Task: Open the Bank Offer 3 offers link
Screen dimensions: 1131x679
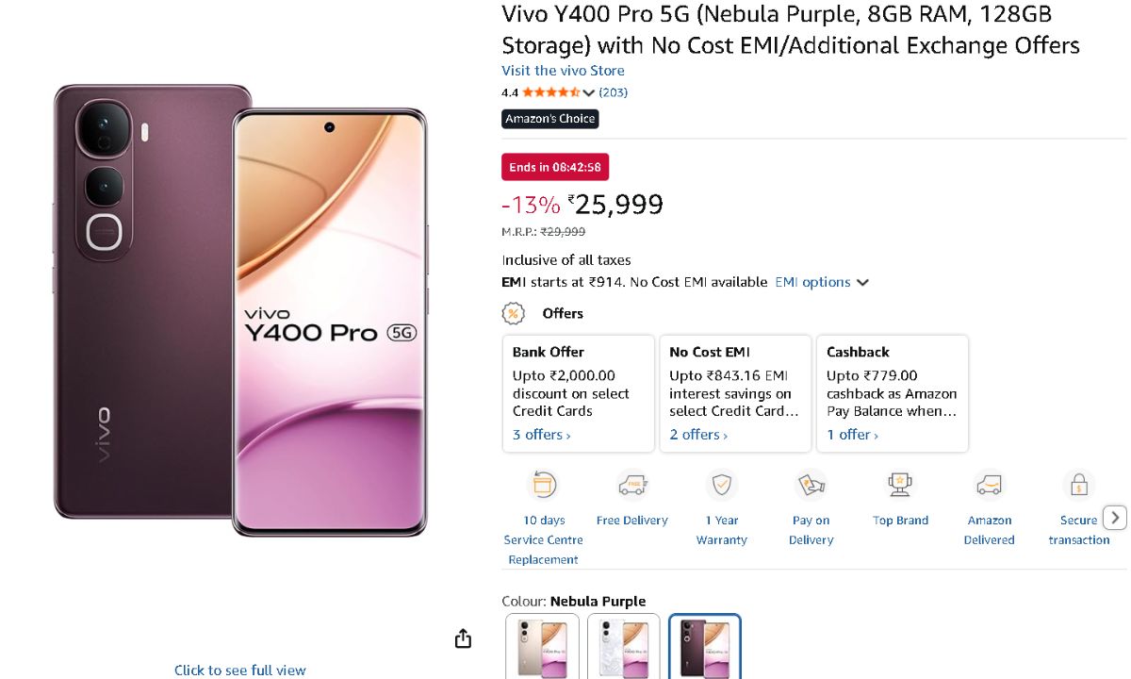Action: 540,434
